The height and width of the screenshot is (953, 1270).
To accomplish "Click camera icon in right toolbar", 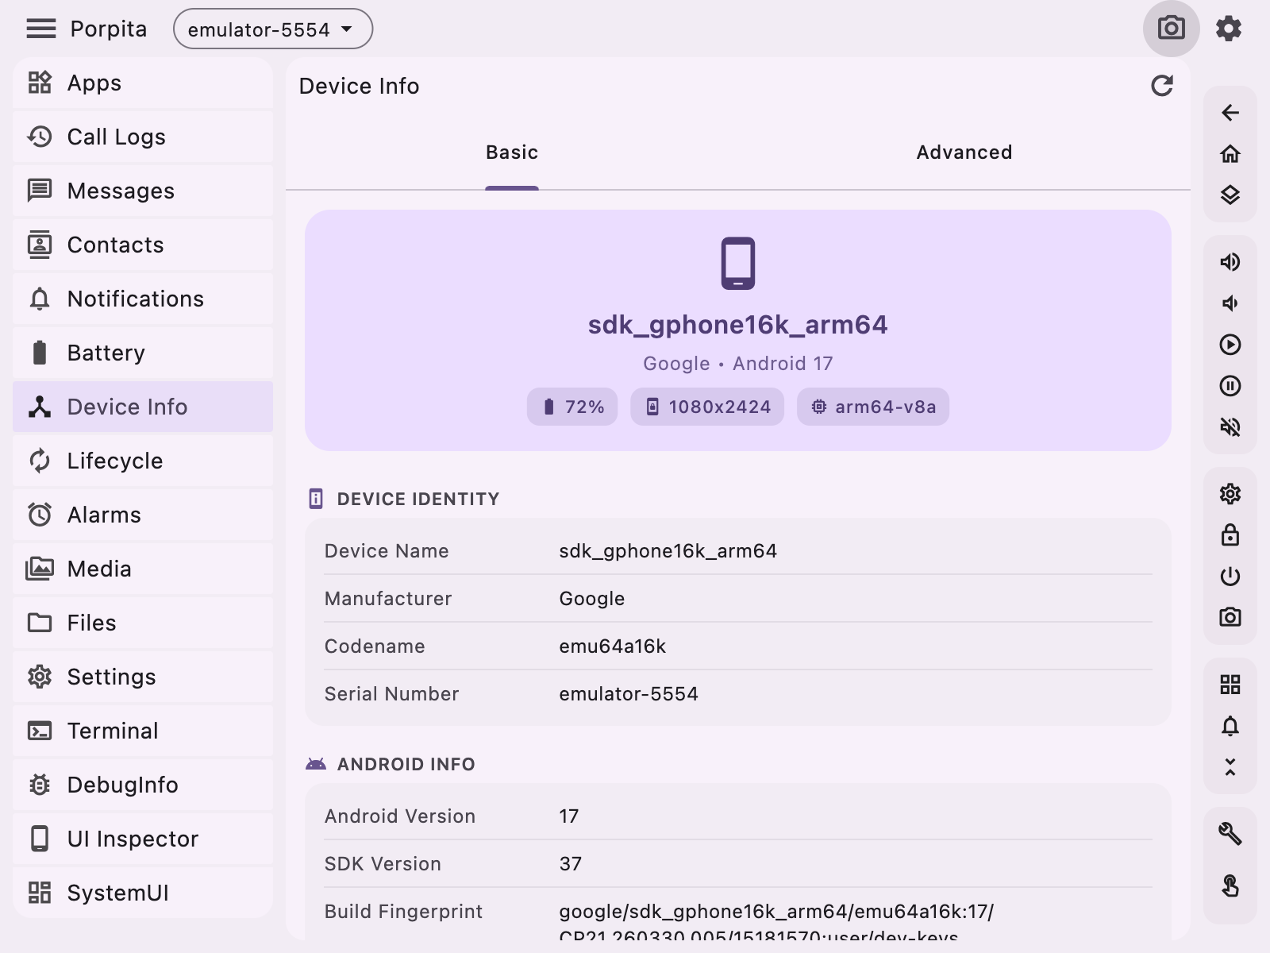I will (1230, 618).
